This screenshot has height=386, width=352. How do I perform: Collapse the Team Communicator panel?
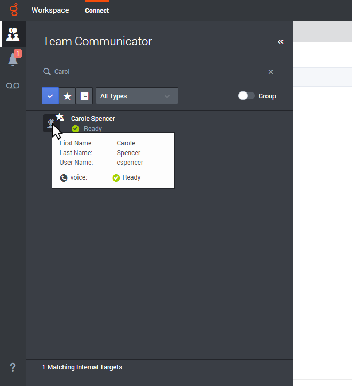pyautogui.click(x=280, y=42)
